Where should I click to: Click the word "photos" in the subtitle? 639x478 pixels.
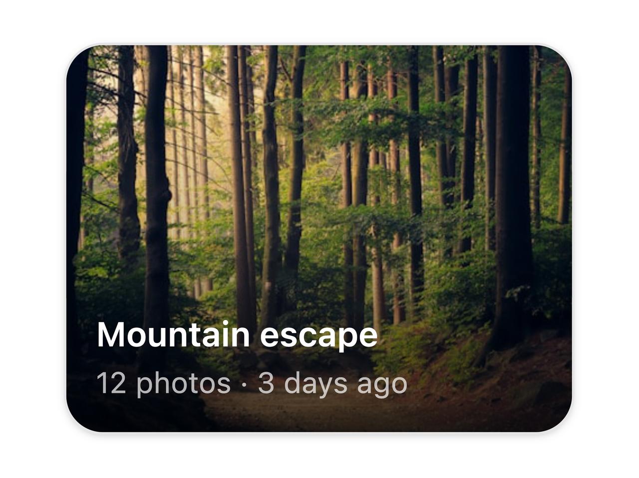(183, 384)
